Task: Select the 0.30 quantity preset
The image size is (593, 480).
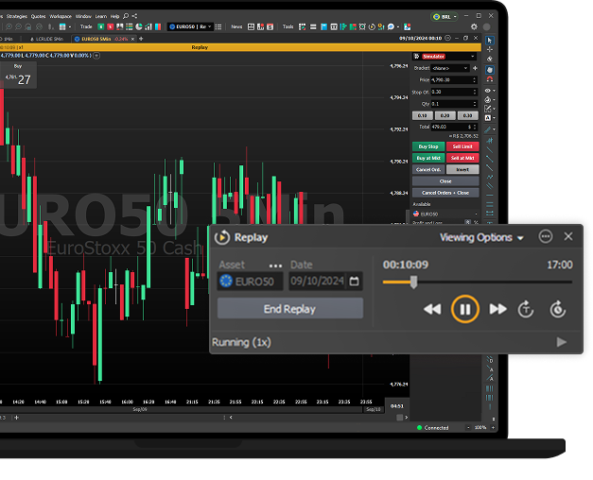Action: tap(468, 115)
